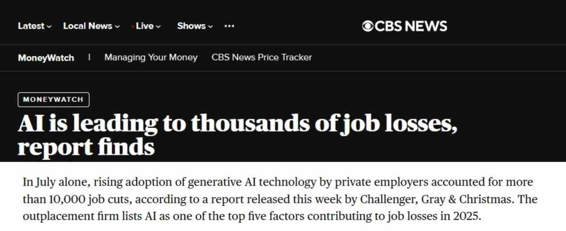566x231 pixels.
Task: Open the Local News menu label
Action: (x=87, y=26)
